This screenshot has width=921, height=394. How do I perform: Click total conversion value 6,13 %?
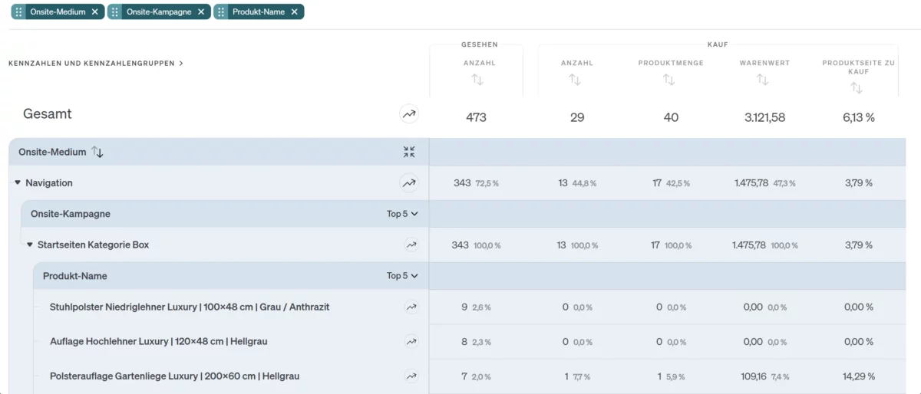coord(858,117)
